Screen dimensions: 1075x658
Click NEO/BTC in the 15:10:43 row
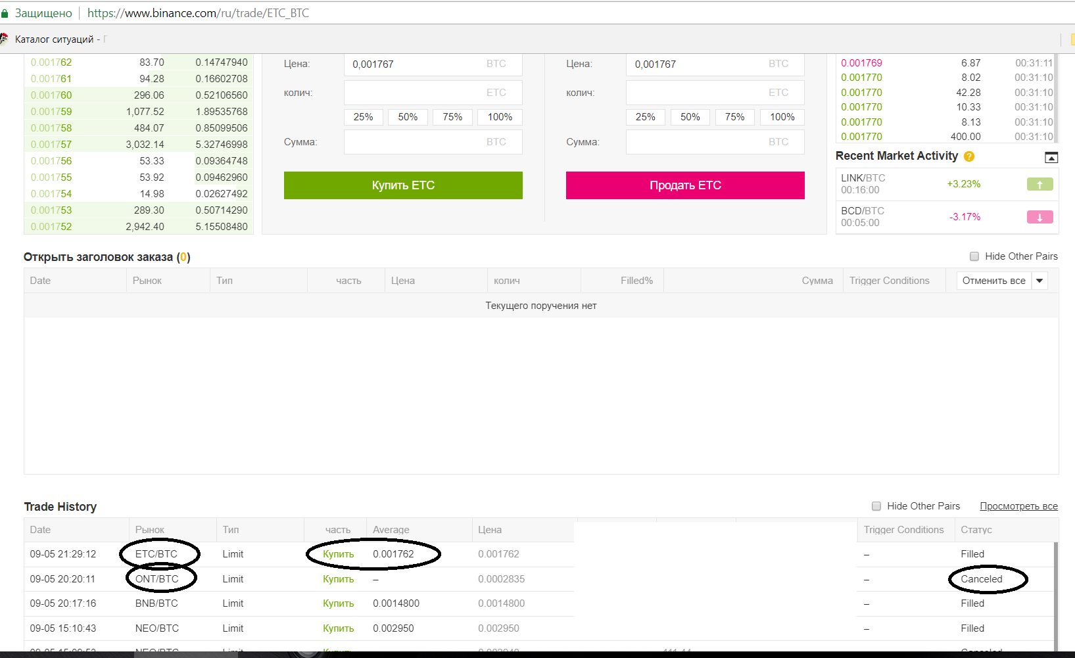[157, 628]
